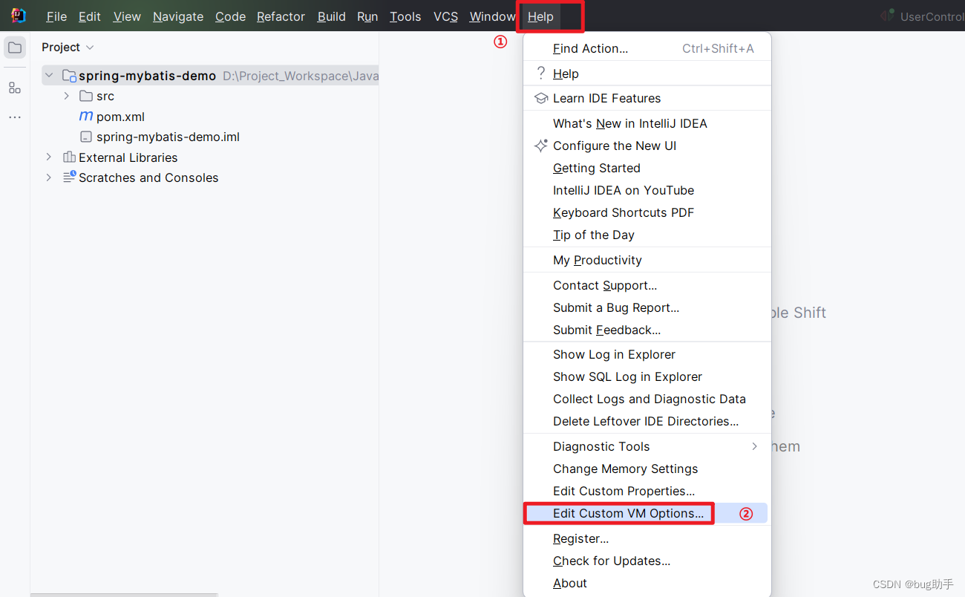Choose IntelliJ IDEA on YouTube
Screen dimensions: 965x597
647,190
